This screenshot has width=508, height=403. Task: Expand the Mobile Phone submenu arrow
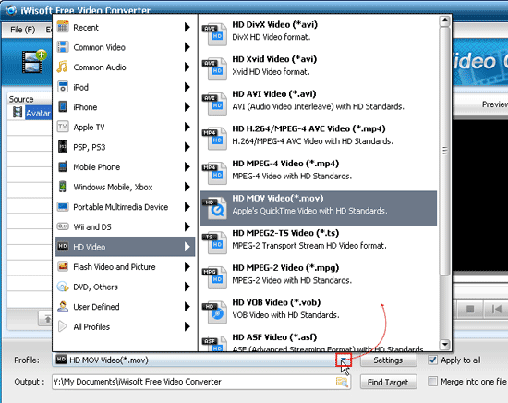pyautogui.click(x=187, y=166)
